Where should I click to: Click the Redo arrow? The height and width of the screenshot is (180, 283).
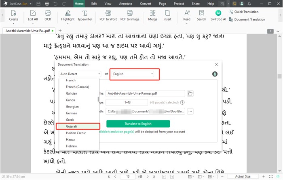click(x=64, y=4)
